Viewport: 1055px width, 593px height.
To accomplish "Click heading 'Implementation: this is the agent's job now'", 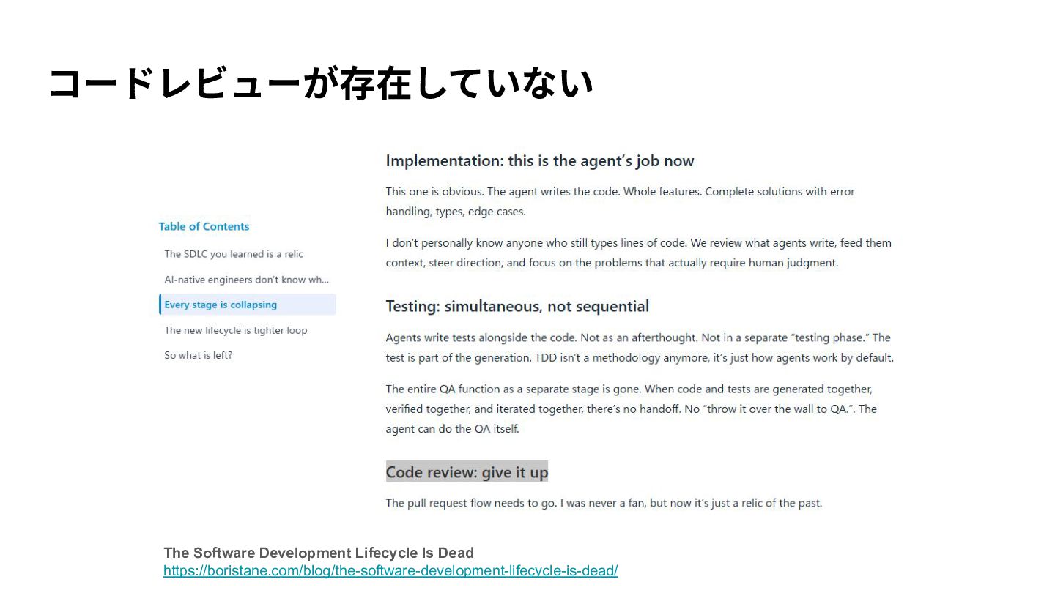I will pyautogui.click(x=540, y=160).
